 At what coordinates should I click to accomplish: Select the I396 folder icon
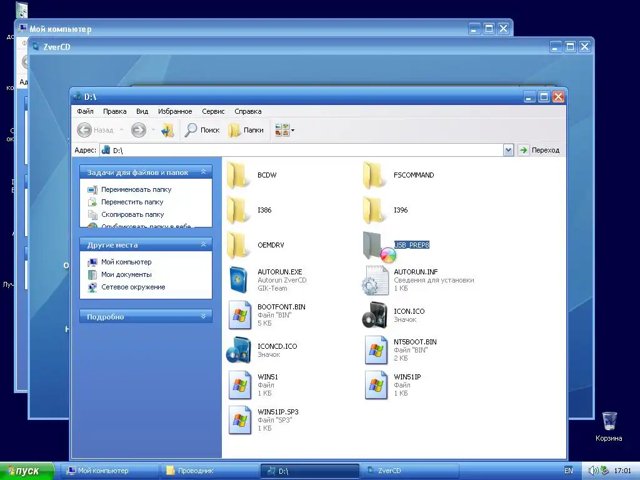tap(374, 210)
